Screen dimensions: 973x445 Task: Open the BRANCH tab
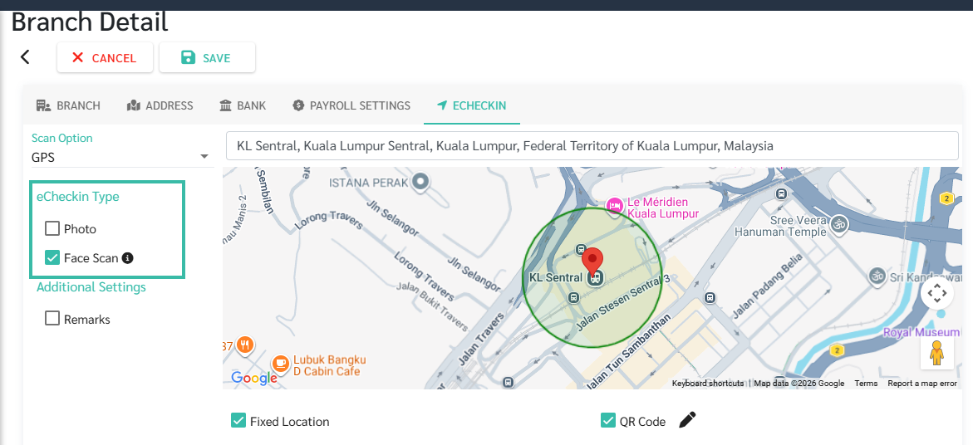pyautogui.click(x=68, y=105)
